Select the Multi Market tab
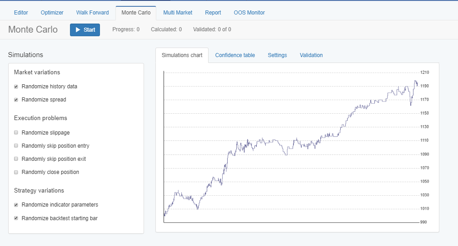The image size is (458, 246). tap(178, 13)
